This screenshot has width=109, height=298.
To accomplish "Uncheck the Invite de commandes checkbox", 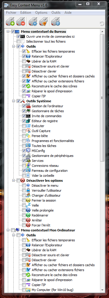I will 24,116.
